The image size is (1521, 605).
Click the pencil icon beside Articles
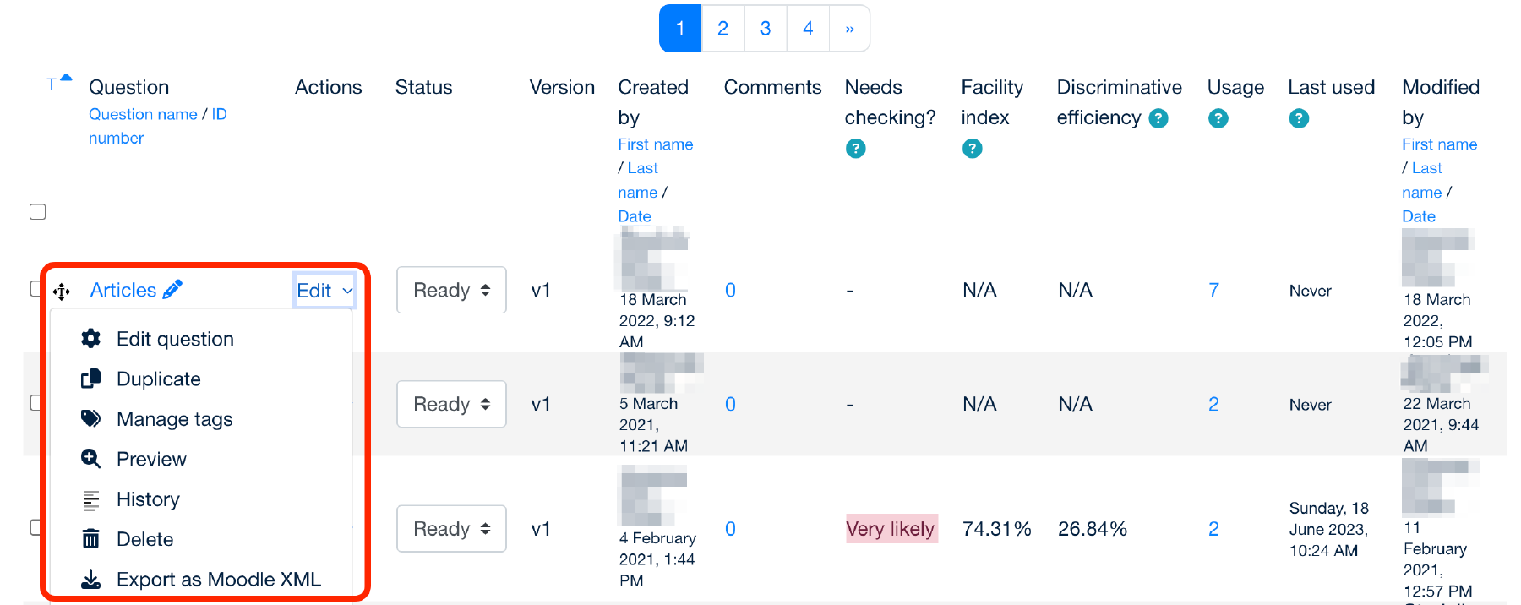172,290
